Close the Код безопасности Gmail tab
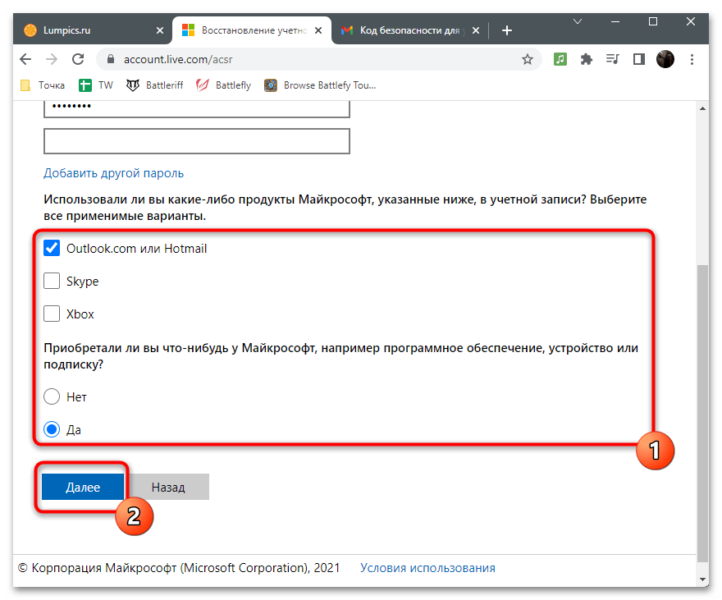This screenshot has width=722, height=600. pyautogui.click(x=476, y=30)
